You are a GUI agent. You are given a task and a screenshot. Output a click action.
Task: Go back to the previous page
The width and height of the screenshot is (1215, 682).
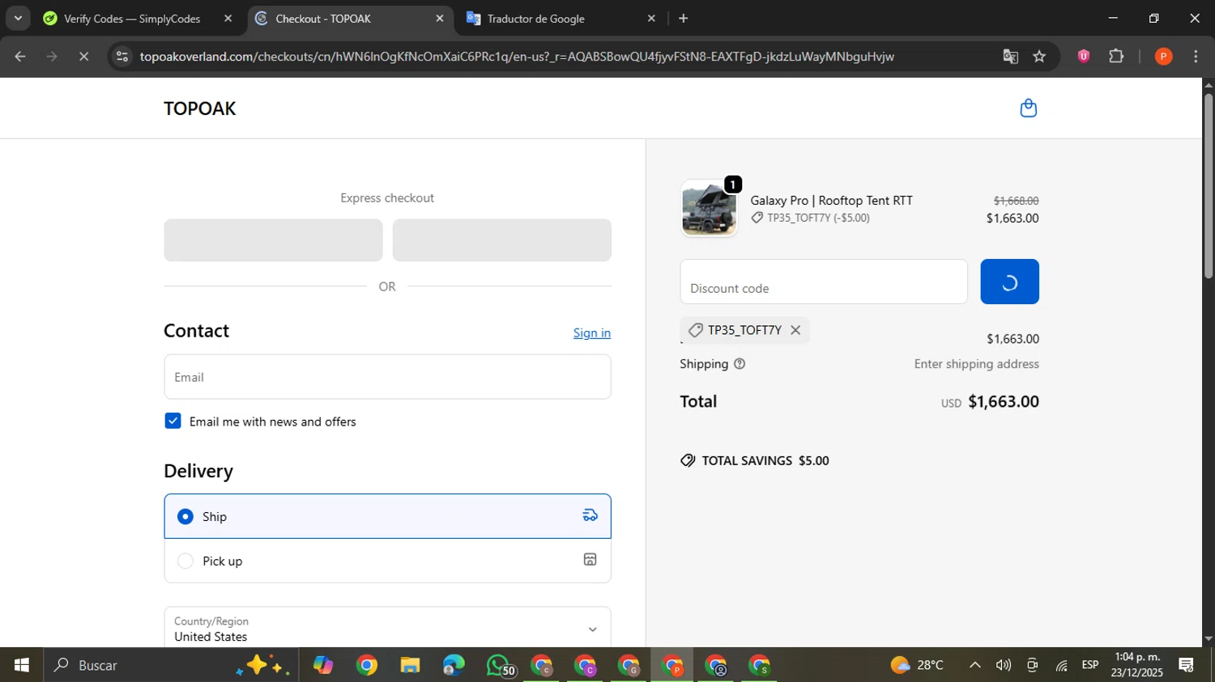click(20, 57)
